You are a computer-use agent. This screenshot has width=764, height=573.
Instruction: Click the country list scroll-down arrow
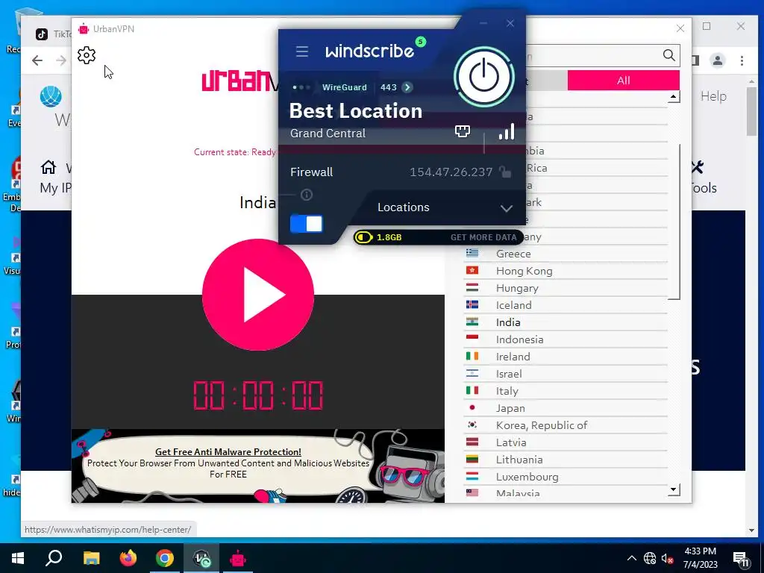point(674,489)
